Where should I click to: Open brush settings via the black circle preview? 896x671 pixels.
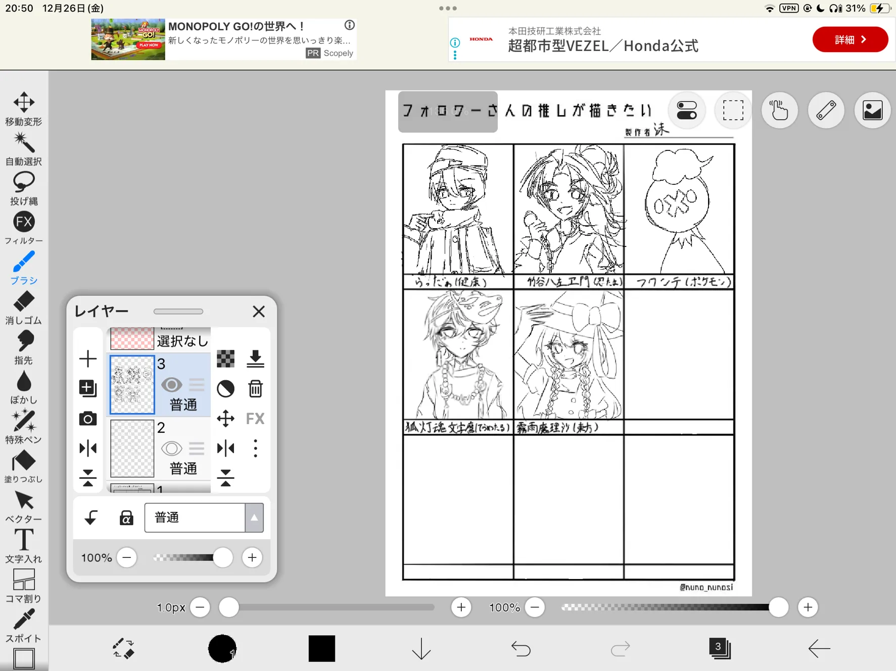222,648
